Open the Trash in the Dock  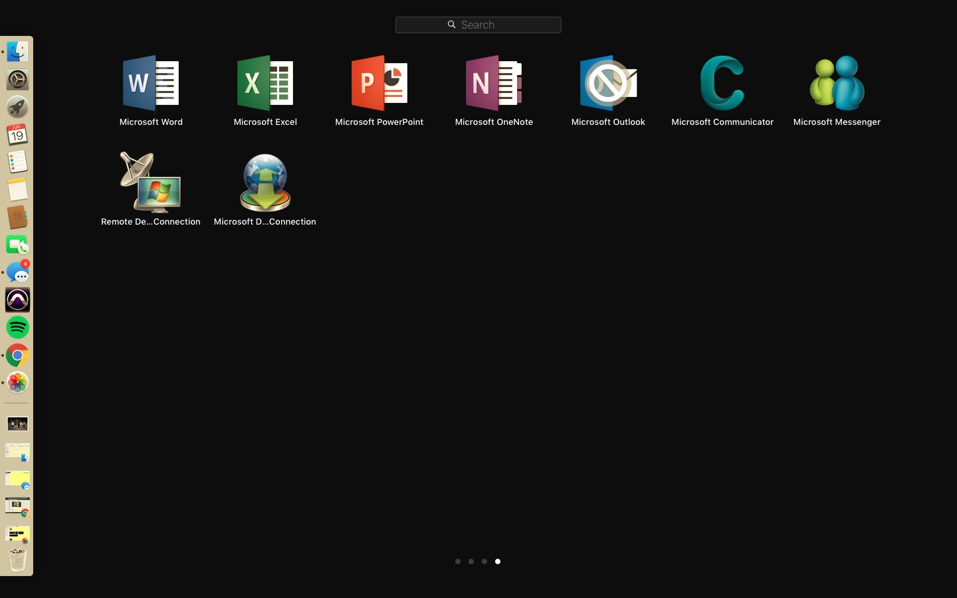coord(17,560)
